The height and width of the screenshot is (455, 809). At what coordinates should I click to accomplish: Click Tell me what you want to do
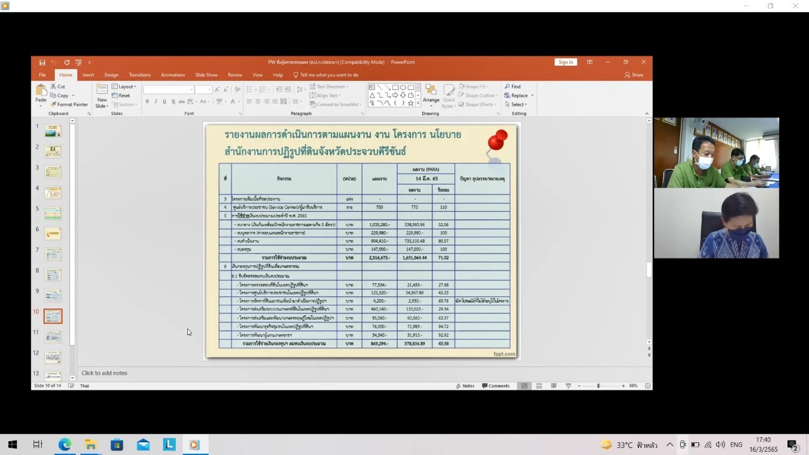325,75
